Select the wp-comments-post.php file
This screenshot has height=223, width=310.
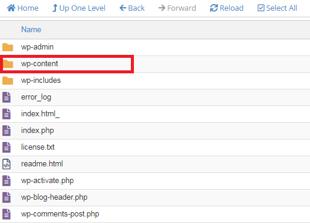point(60,214)
